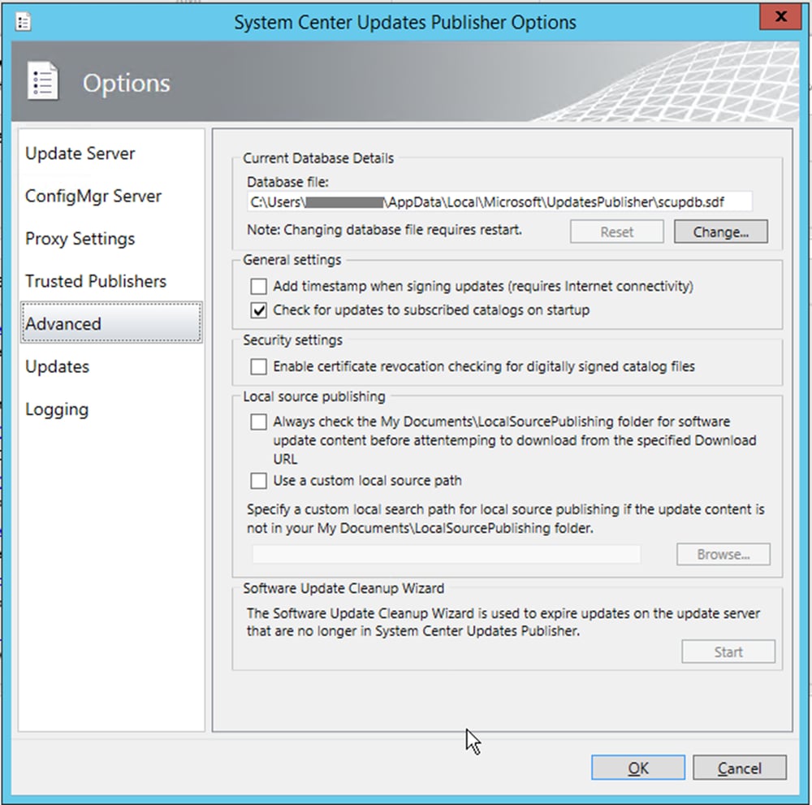812x805 pixels.
Task: Confirm options with OK
Action: [x=637, y=768]
